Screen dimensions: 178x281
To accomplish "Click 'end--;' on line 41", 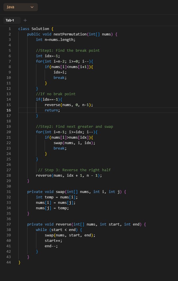I will click(51, 246).
